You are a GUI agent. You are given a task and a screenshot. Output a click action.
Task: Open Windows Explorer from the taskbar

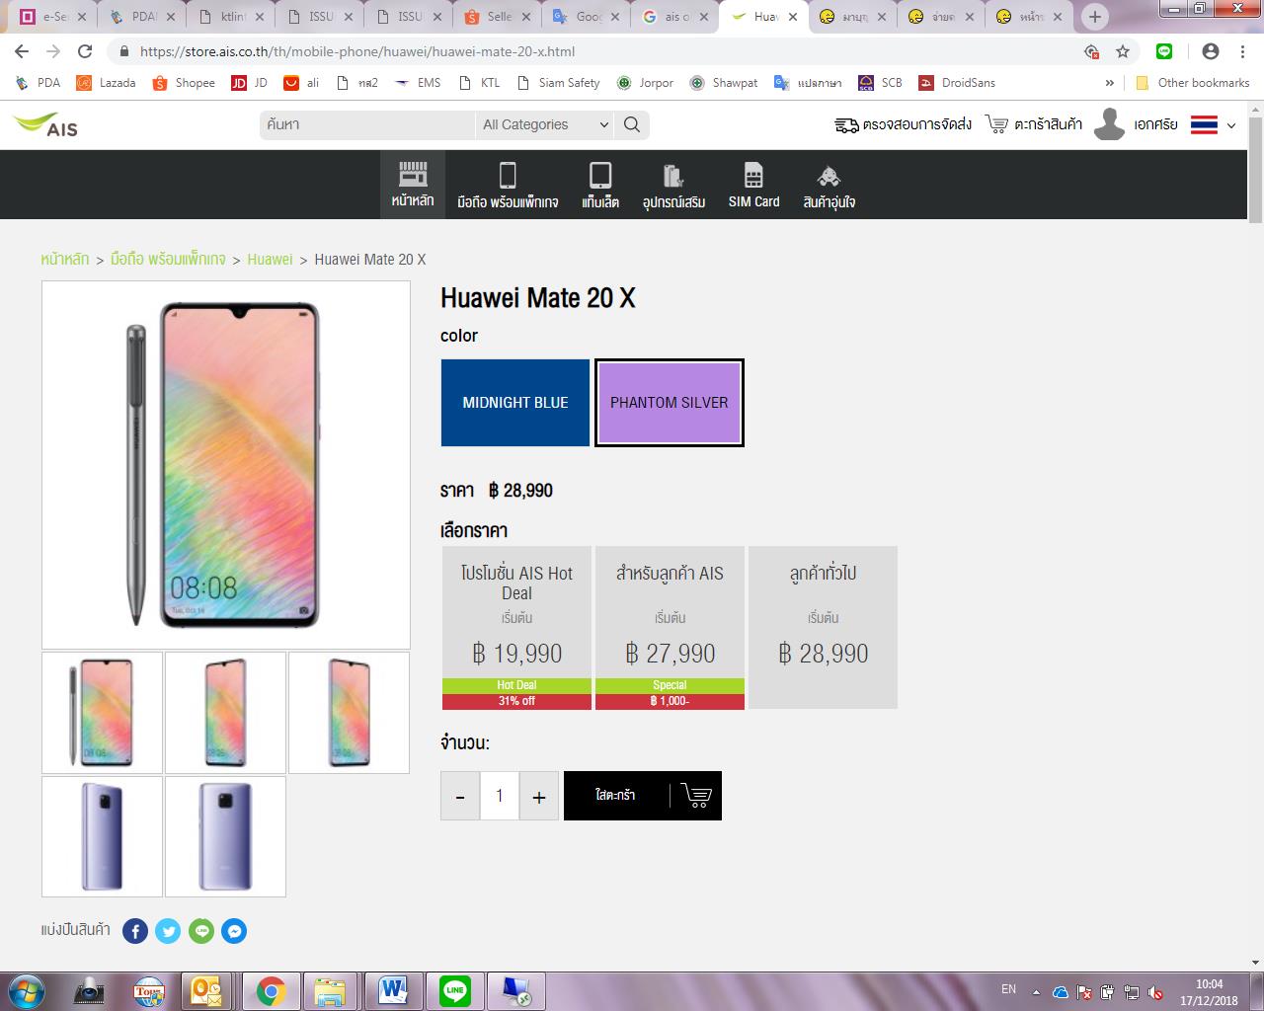click(x=330, y=991)
